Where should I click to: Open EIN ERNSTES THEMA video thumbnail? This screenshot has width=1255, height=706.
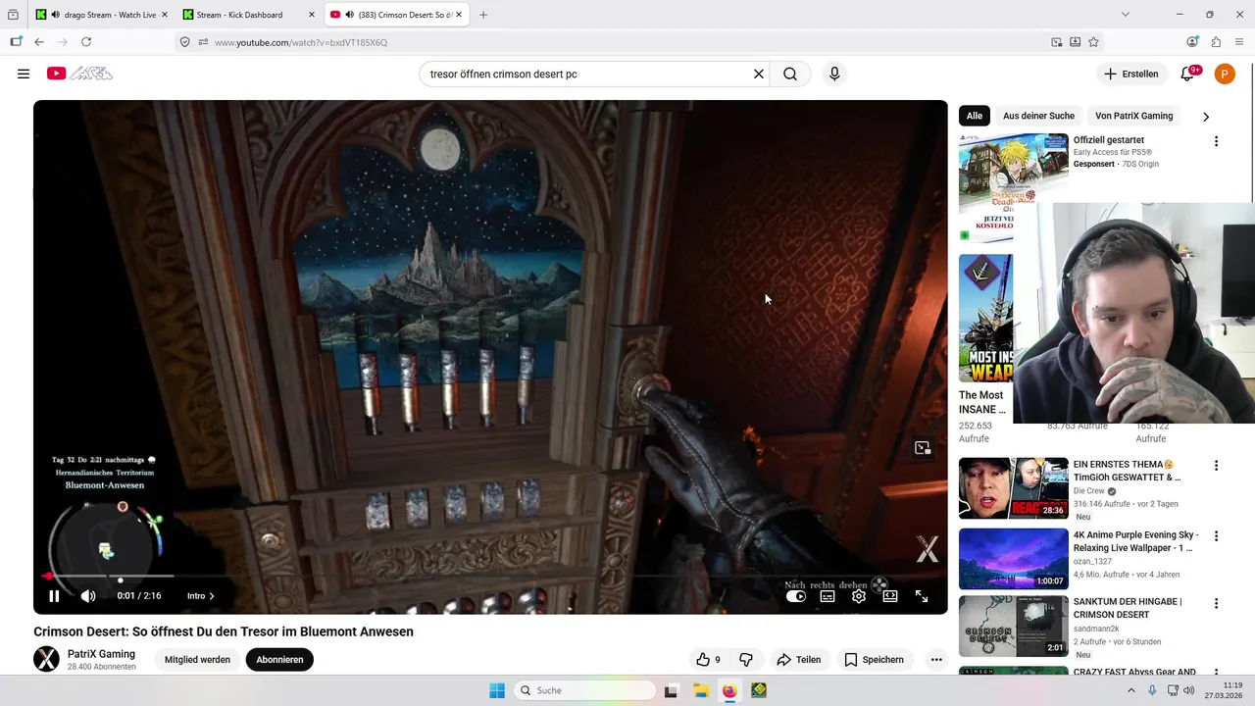coord(1013,488)
